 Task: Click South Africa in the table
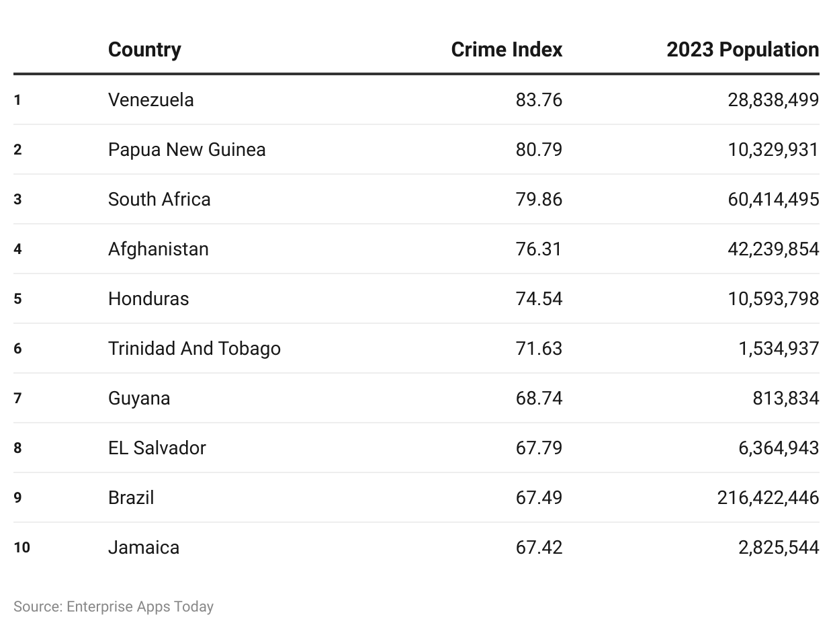click(159, 199)
